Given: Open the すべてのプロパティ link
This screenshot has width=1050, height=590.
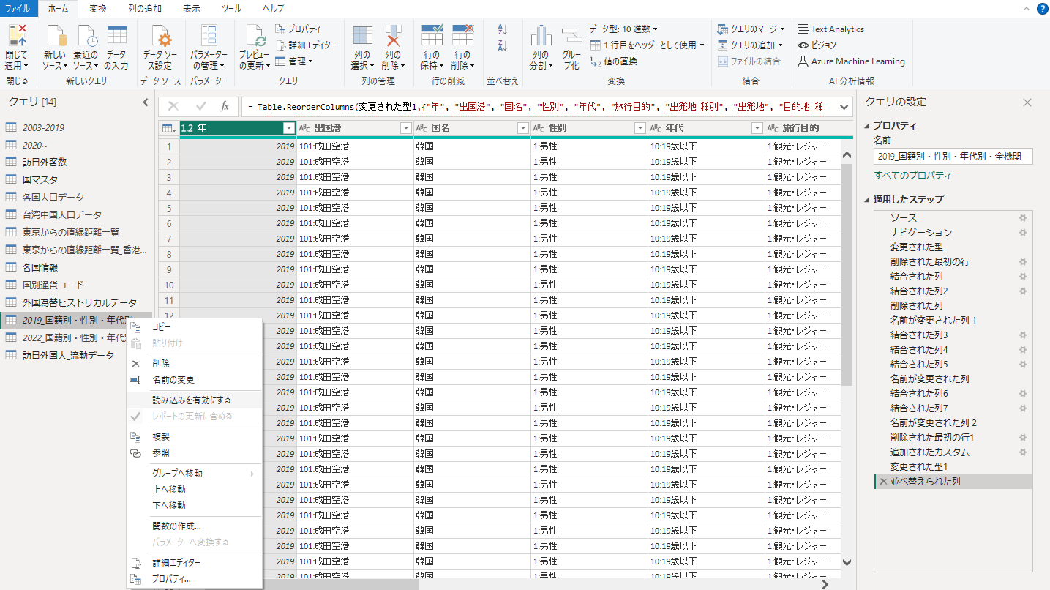Looking at the screenshot, I should pos(912,176).
